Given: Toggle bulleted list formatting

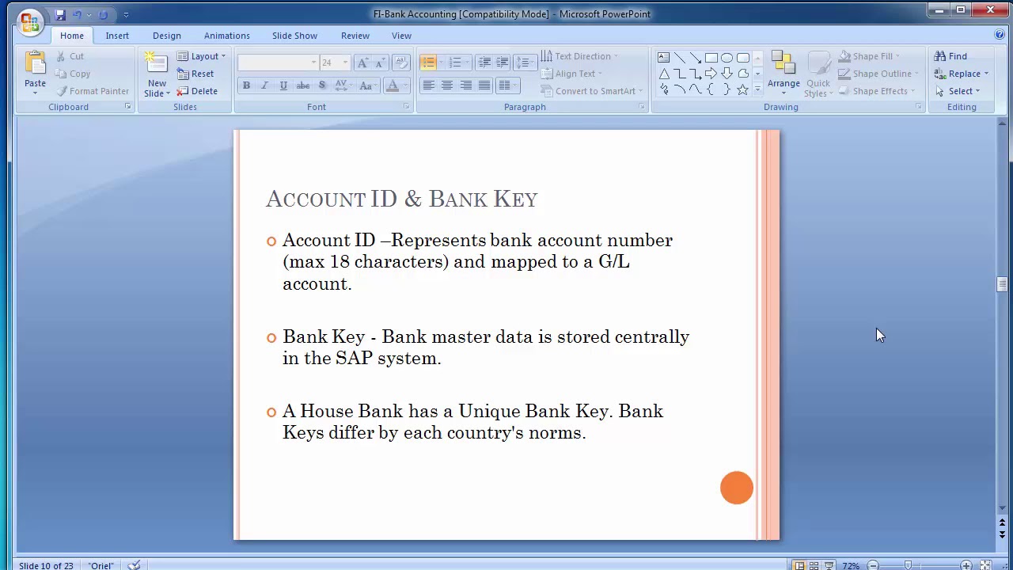Looking at the screenshot, I should 428,63.
